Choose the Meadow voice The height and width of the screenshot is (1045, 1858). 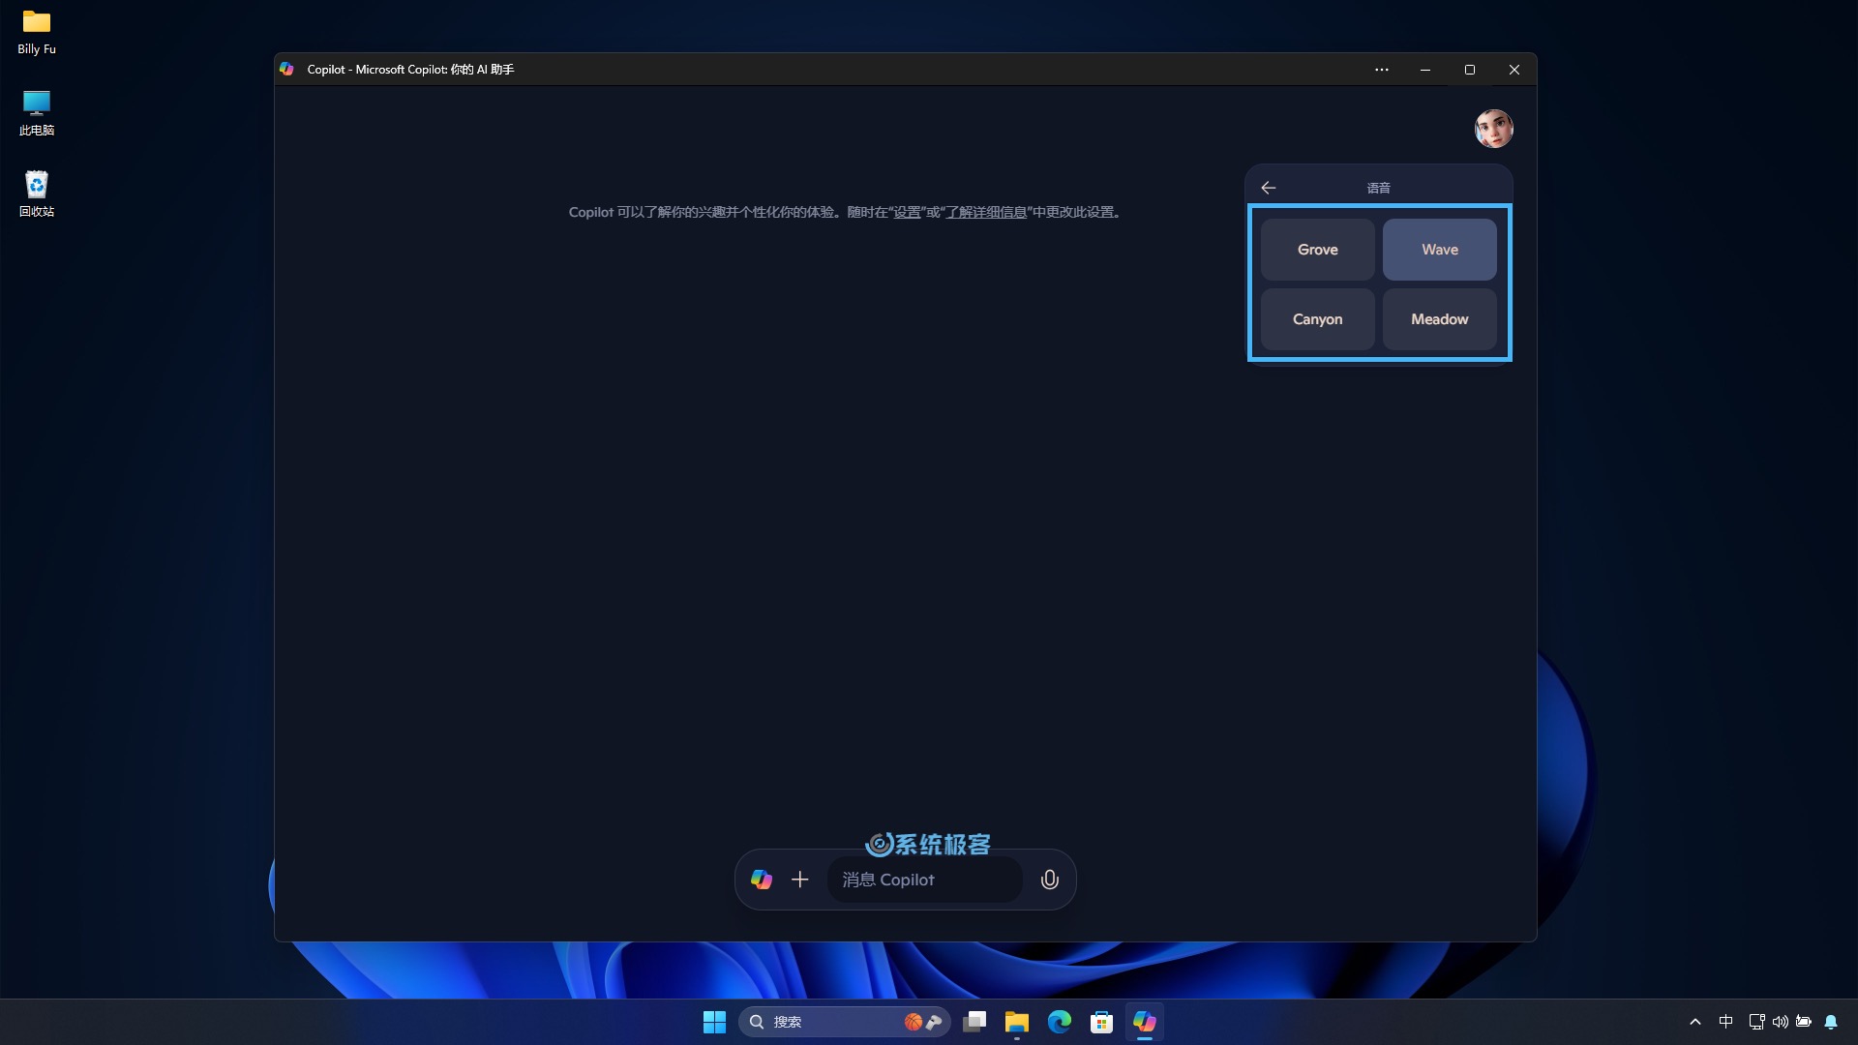[x=1439, y=319]
